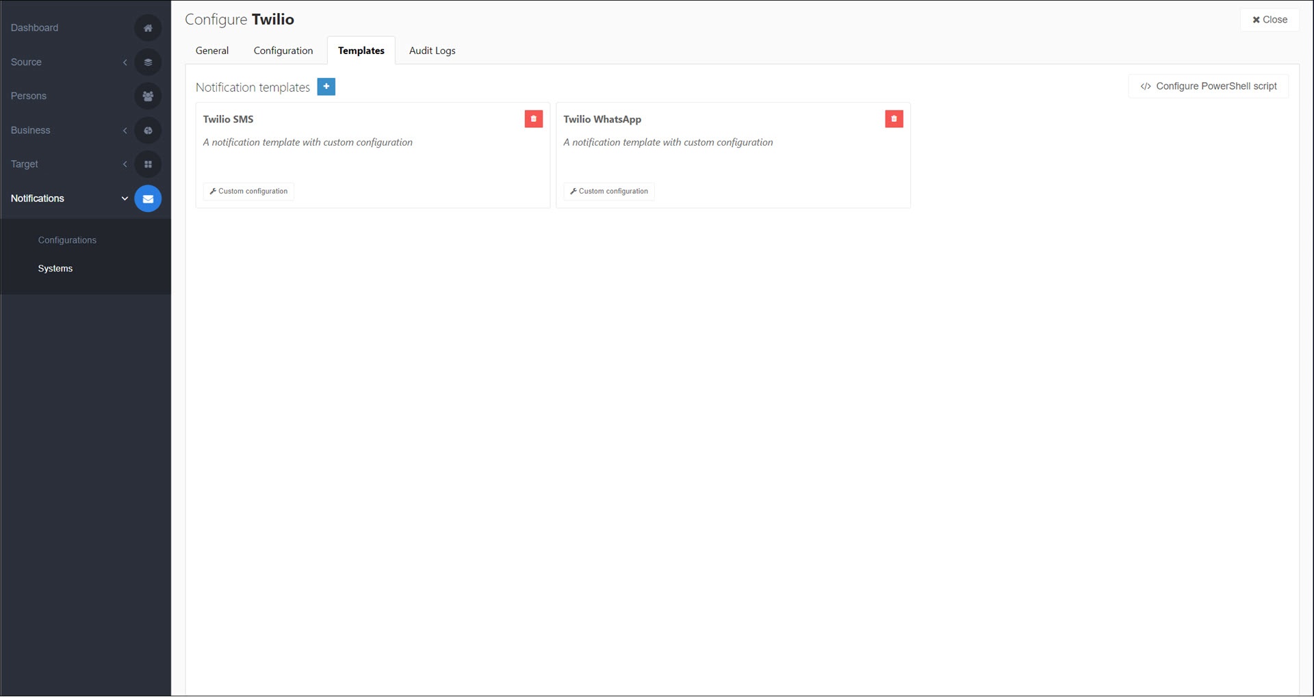Switch to the Configuration tab
This screenshot has height=697, width=1314.
283,51
